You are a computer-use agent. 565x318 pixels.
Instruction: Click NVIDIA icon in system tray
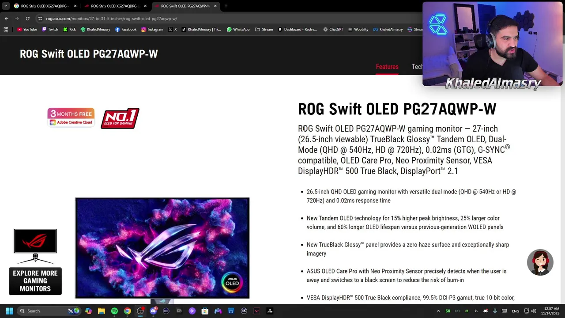[x=467, y=311]
